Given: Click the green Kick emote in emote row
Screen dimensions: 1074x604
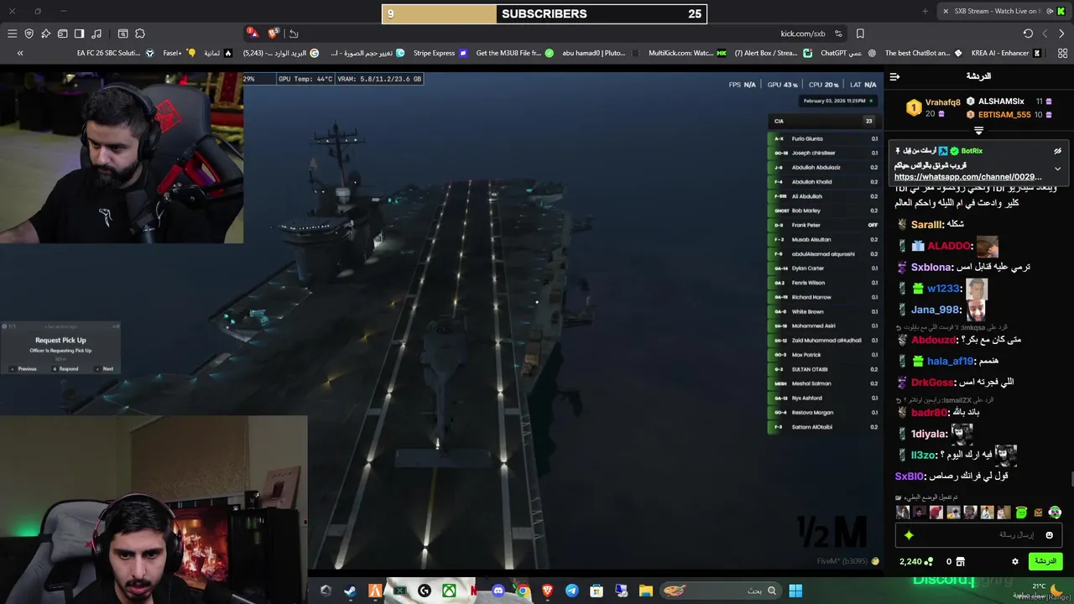Looking at the screenshot, I should [x=1021, y=513].
